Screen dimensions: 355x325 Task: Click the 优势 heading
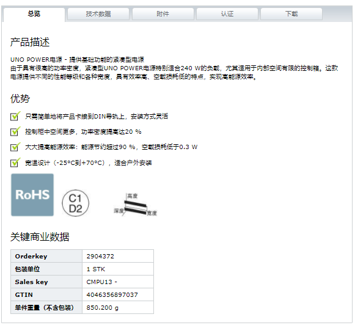tap(20, 99)
